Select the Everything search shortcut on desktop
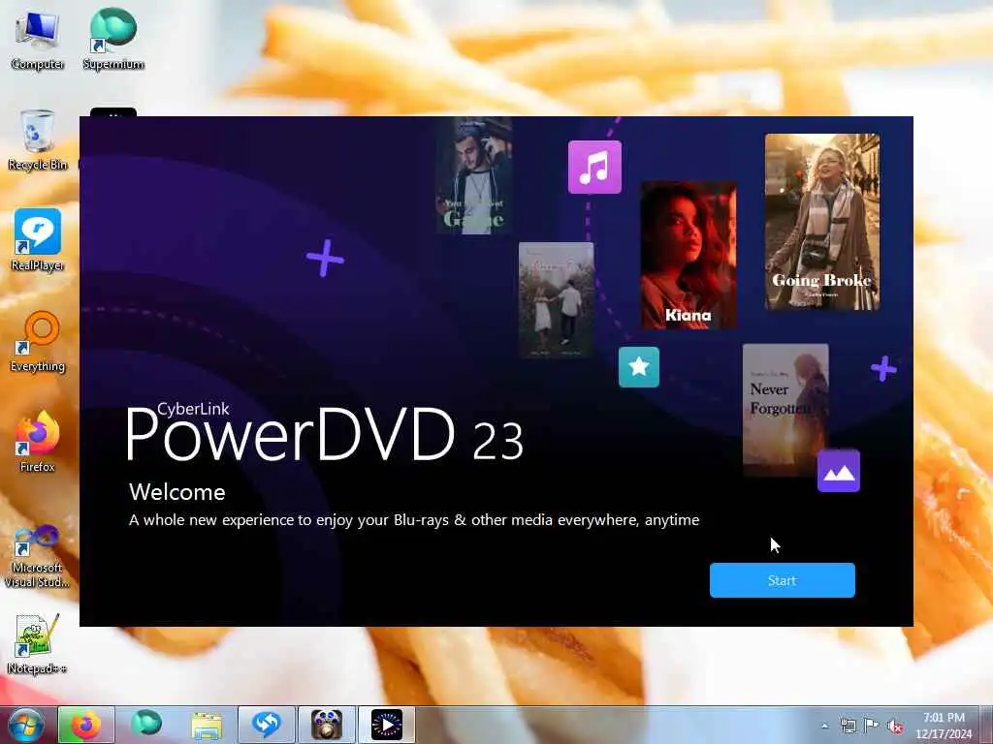This screenshot has width=993, height=744. tap(38, 342)
